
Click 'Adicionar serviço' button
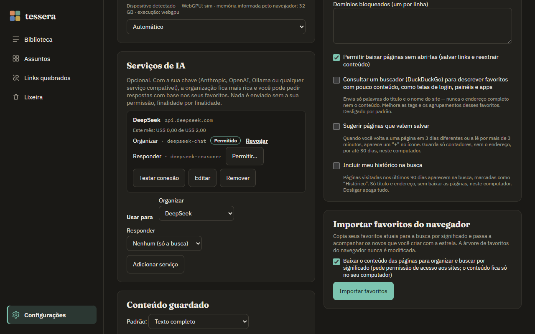pos(155,264)
